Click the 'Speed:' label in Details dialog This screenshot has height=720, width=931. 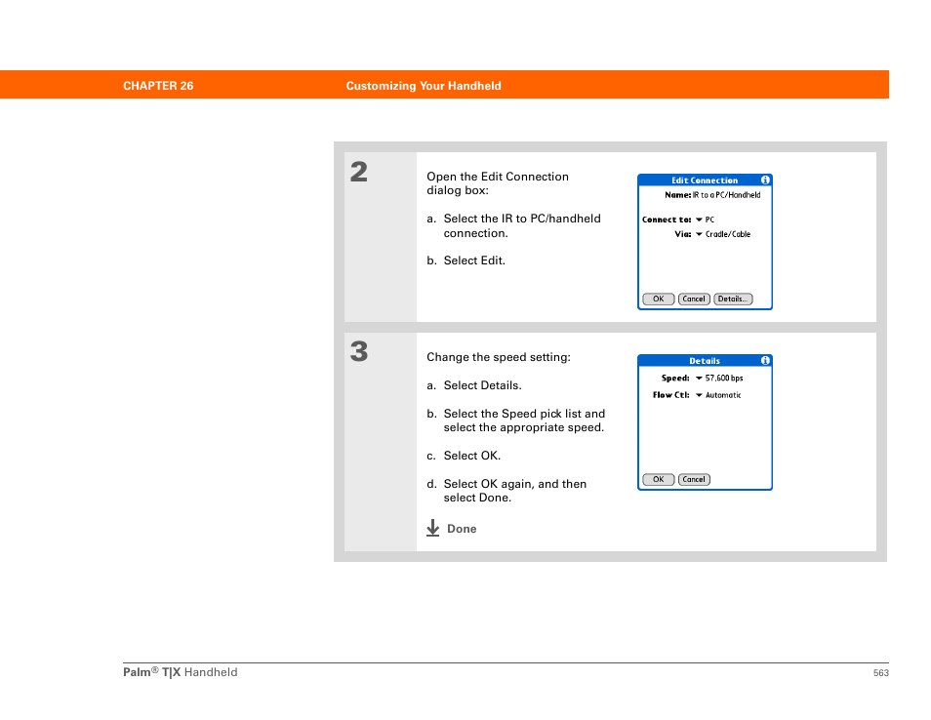(675, 379)
